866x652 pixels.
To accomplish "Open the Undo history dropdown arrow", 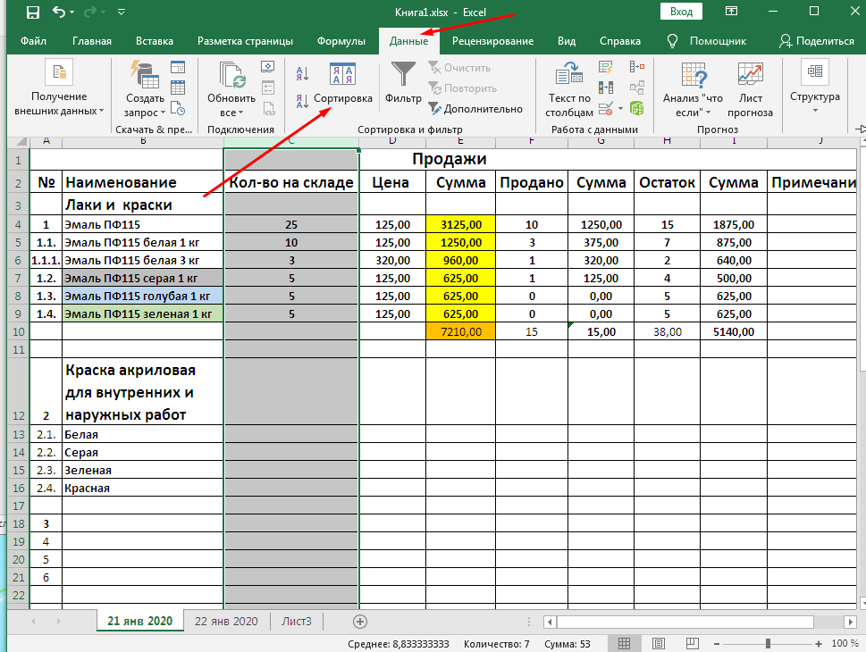I will 72,13.
